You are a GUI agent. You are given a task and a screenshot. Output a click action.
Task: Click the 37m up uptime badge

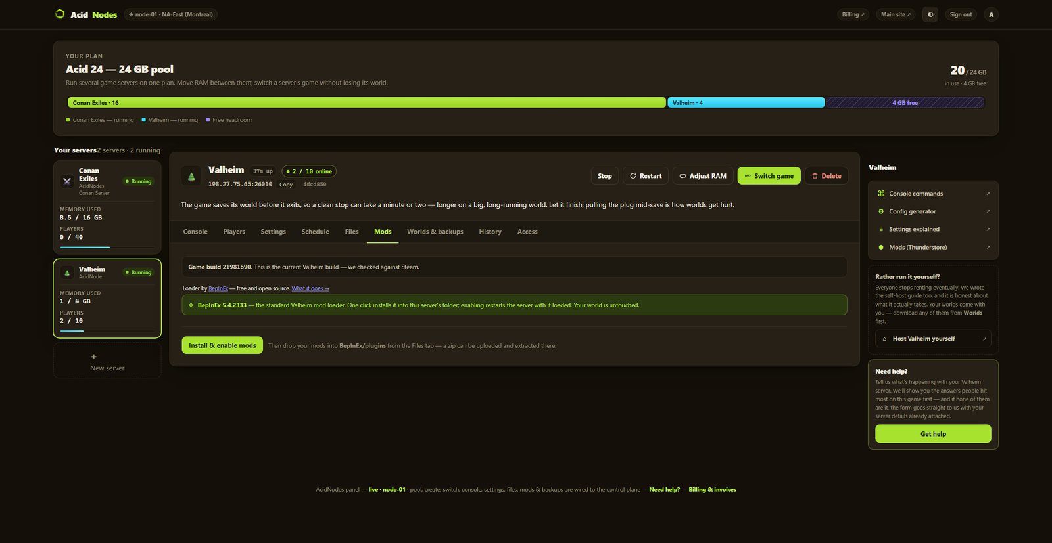[x=263, y=171]
